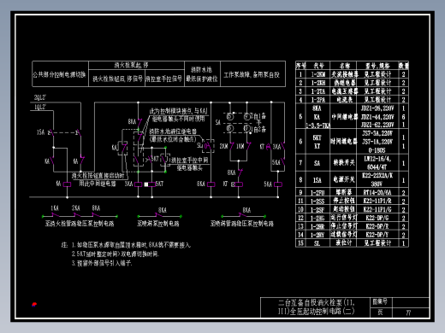The image size is (445, 333).
Task: Click table cell 'RT14-20/6A'
Action: click(377, 193)
